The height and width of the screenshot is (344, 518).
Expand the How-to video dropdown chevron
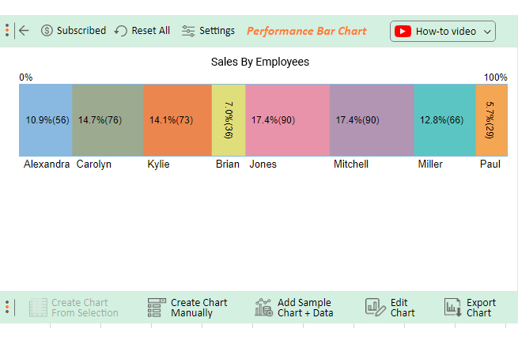point(487,32)
